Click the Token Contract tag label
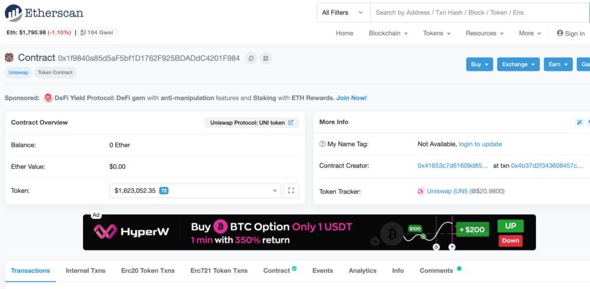590x289 pixels. pyautogui.click(x=55, y=73)
